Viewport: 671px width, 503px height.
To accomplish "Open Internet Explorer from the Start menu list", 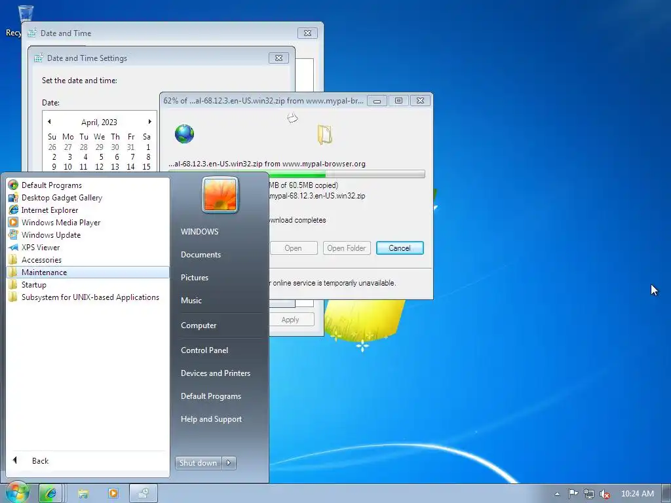I will 50,210.
